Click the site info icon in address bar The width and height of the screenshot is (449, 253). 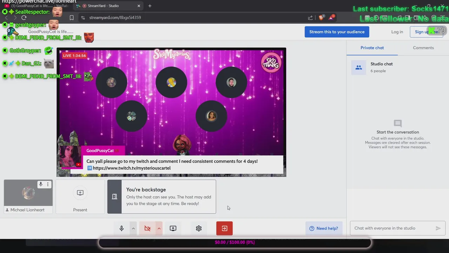tap(83, 18)
